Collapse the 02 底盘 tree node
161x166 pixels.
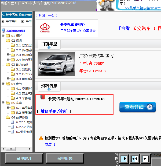pos(3,40)
